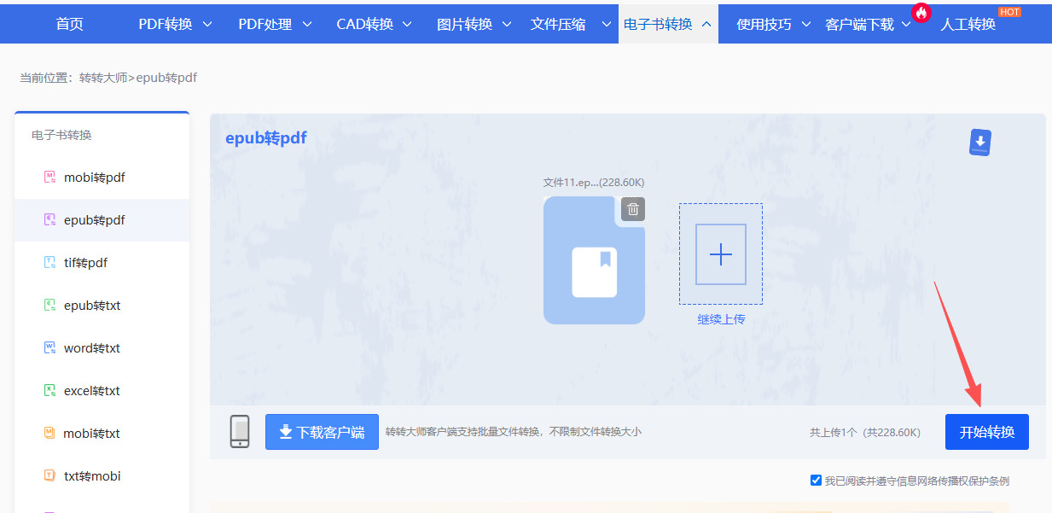The width and height of the screenshot is (1052, 513).
Task: Open the 文件压缩 menu
Action: [558, 24]
